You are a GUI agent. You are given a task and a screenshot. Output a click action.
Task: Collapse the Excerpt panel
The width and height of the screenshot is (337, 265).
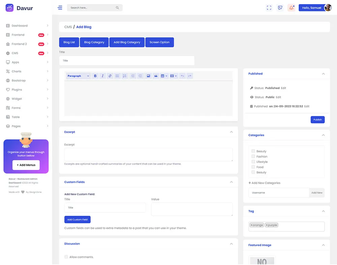[x=231, y=132]
